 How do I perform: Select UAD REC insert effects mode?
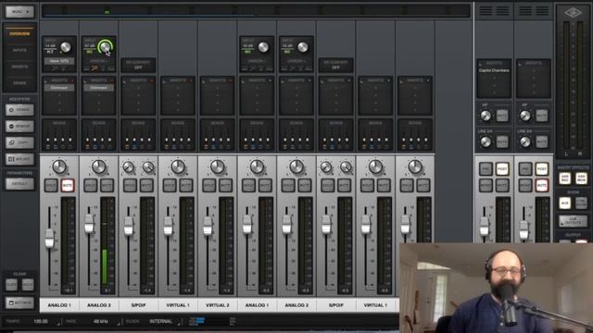564,178
